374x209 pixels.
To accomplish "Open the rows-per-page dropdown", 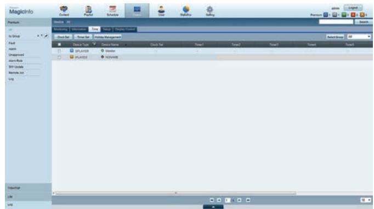I will point(366,200).
